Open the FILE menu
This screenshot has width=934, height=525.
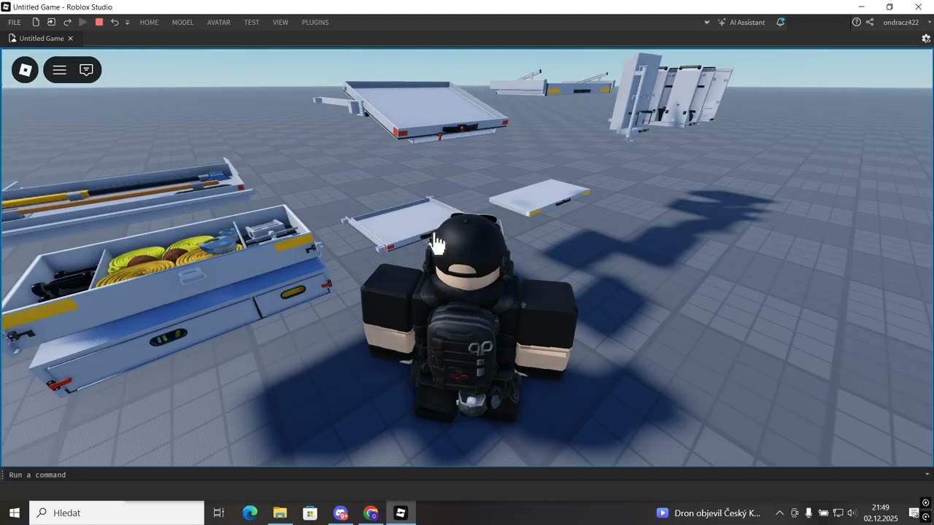(x=15, y=23)
